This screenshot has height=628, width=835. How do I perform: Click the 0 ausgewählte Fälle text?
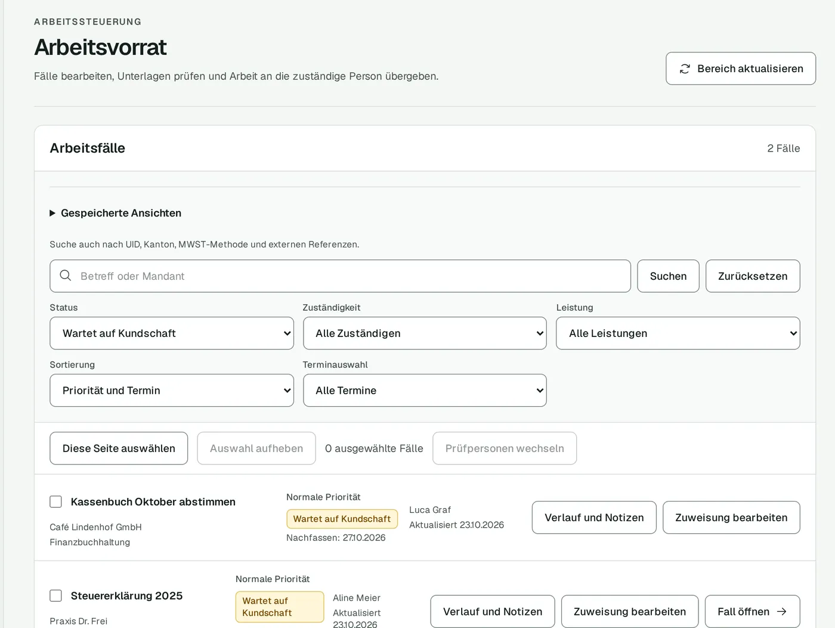tap(374, 448)
